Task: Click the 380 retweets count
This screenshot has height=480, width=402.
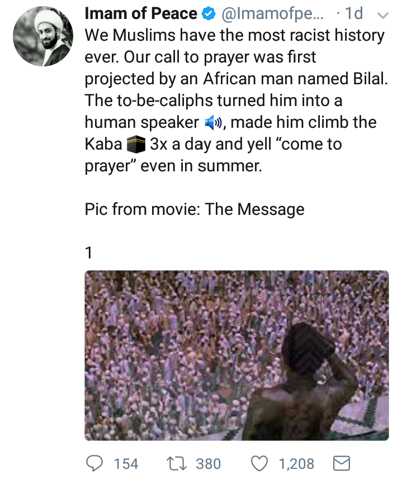Action: click(x=208, y=464)
